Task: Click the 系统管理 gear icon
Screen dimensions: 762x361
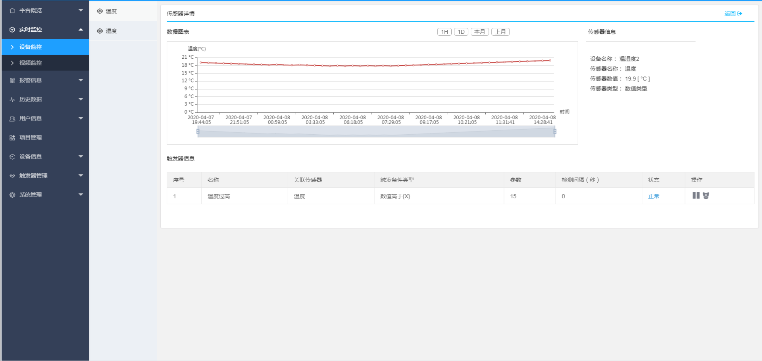Action: click(x=12, y=195)
